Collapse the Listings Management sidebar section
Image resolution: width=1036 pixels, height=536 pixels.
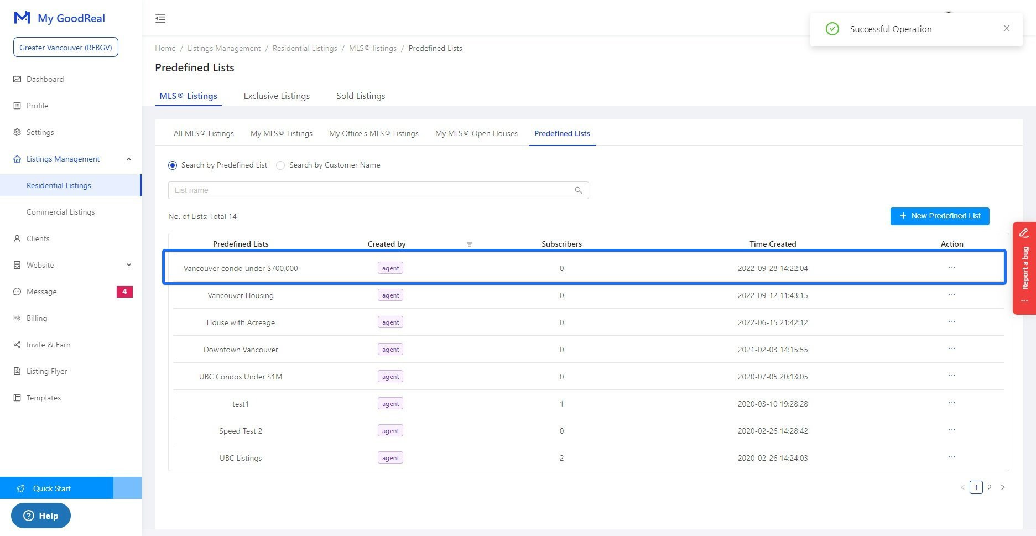pyautogui.click(x=128, y=159)
